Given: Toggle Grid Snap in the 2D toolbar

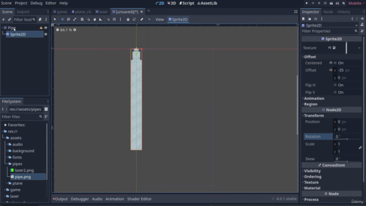Looking at the screenshot, I should coord(114,19).
